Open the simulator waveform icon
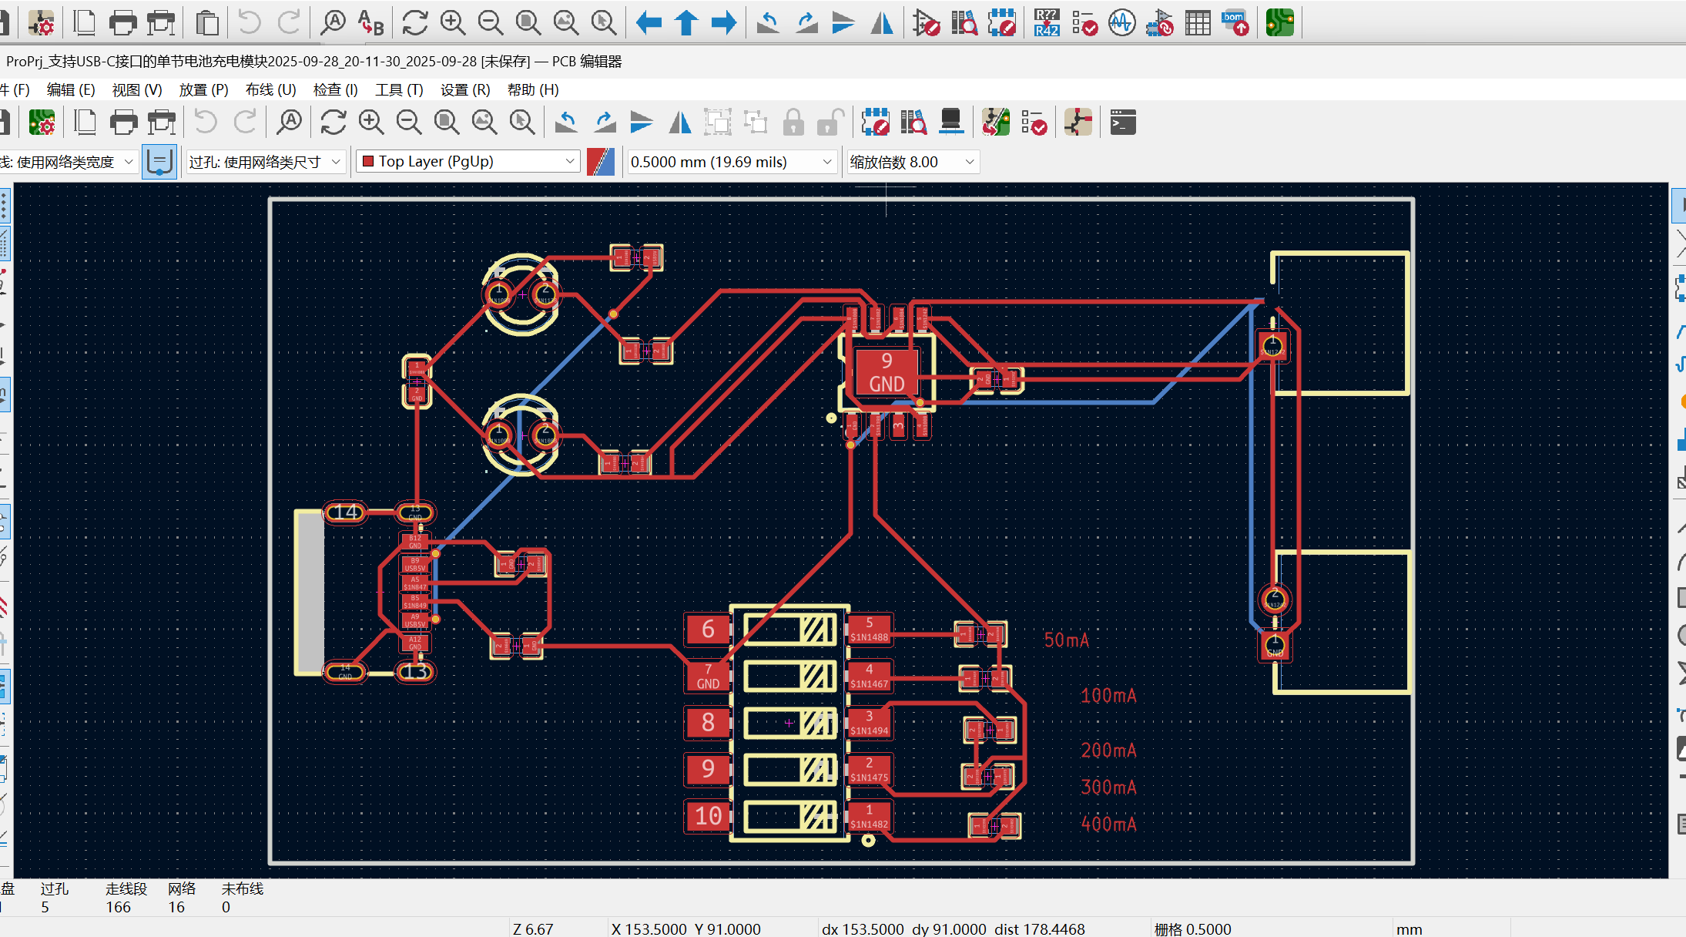This screenshot has width=1686, height=937. [1121, 23]
